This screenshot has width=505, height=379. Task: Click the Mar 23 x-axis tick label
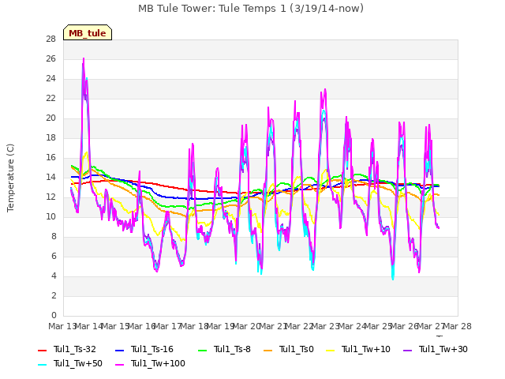pyautogui.click(x=326, y=326)
